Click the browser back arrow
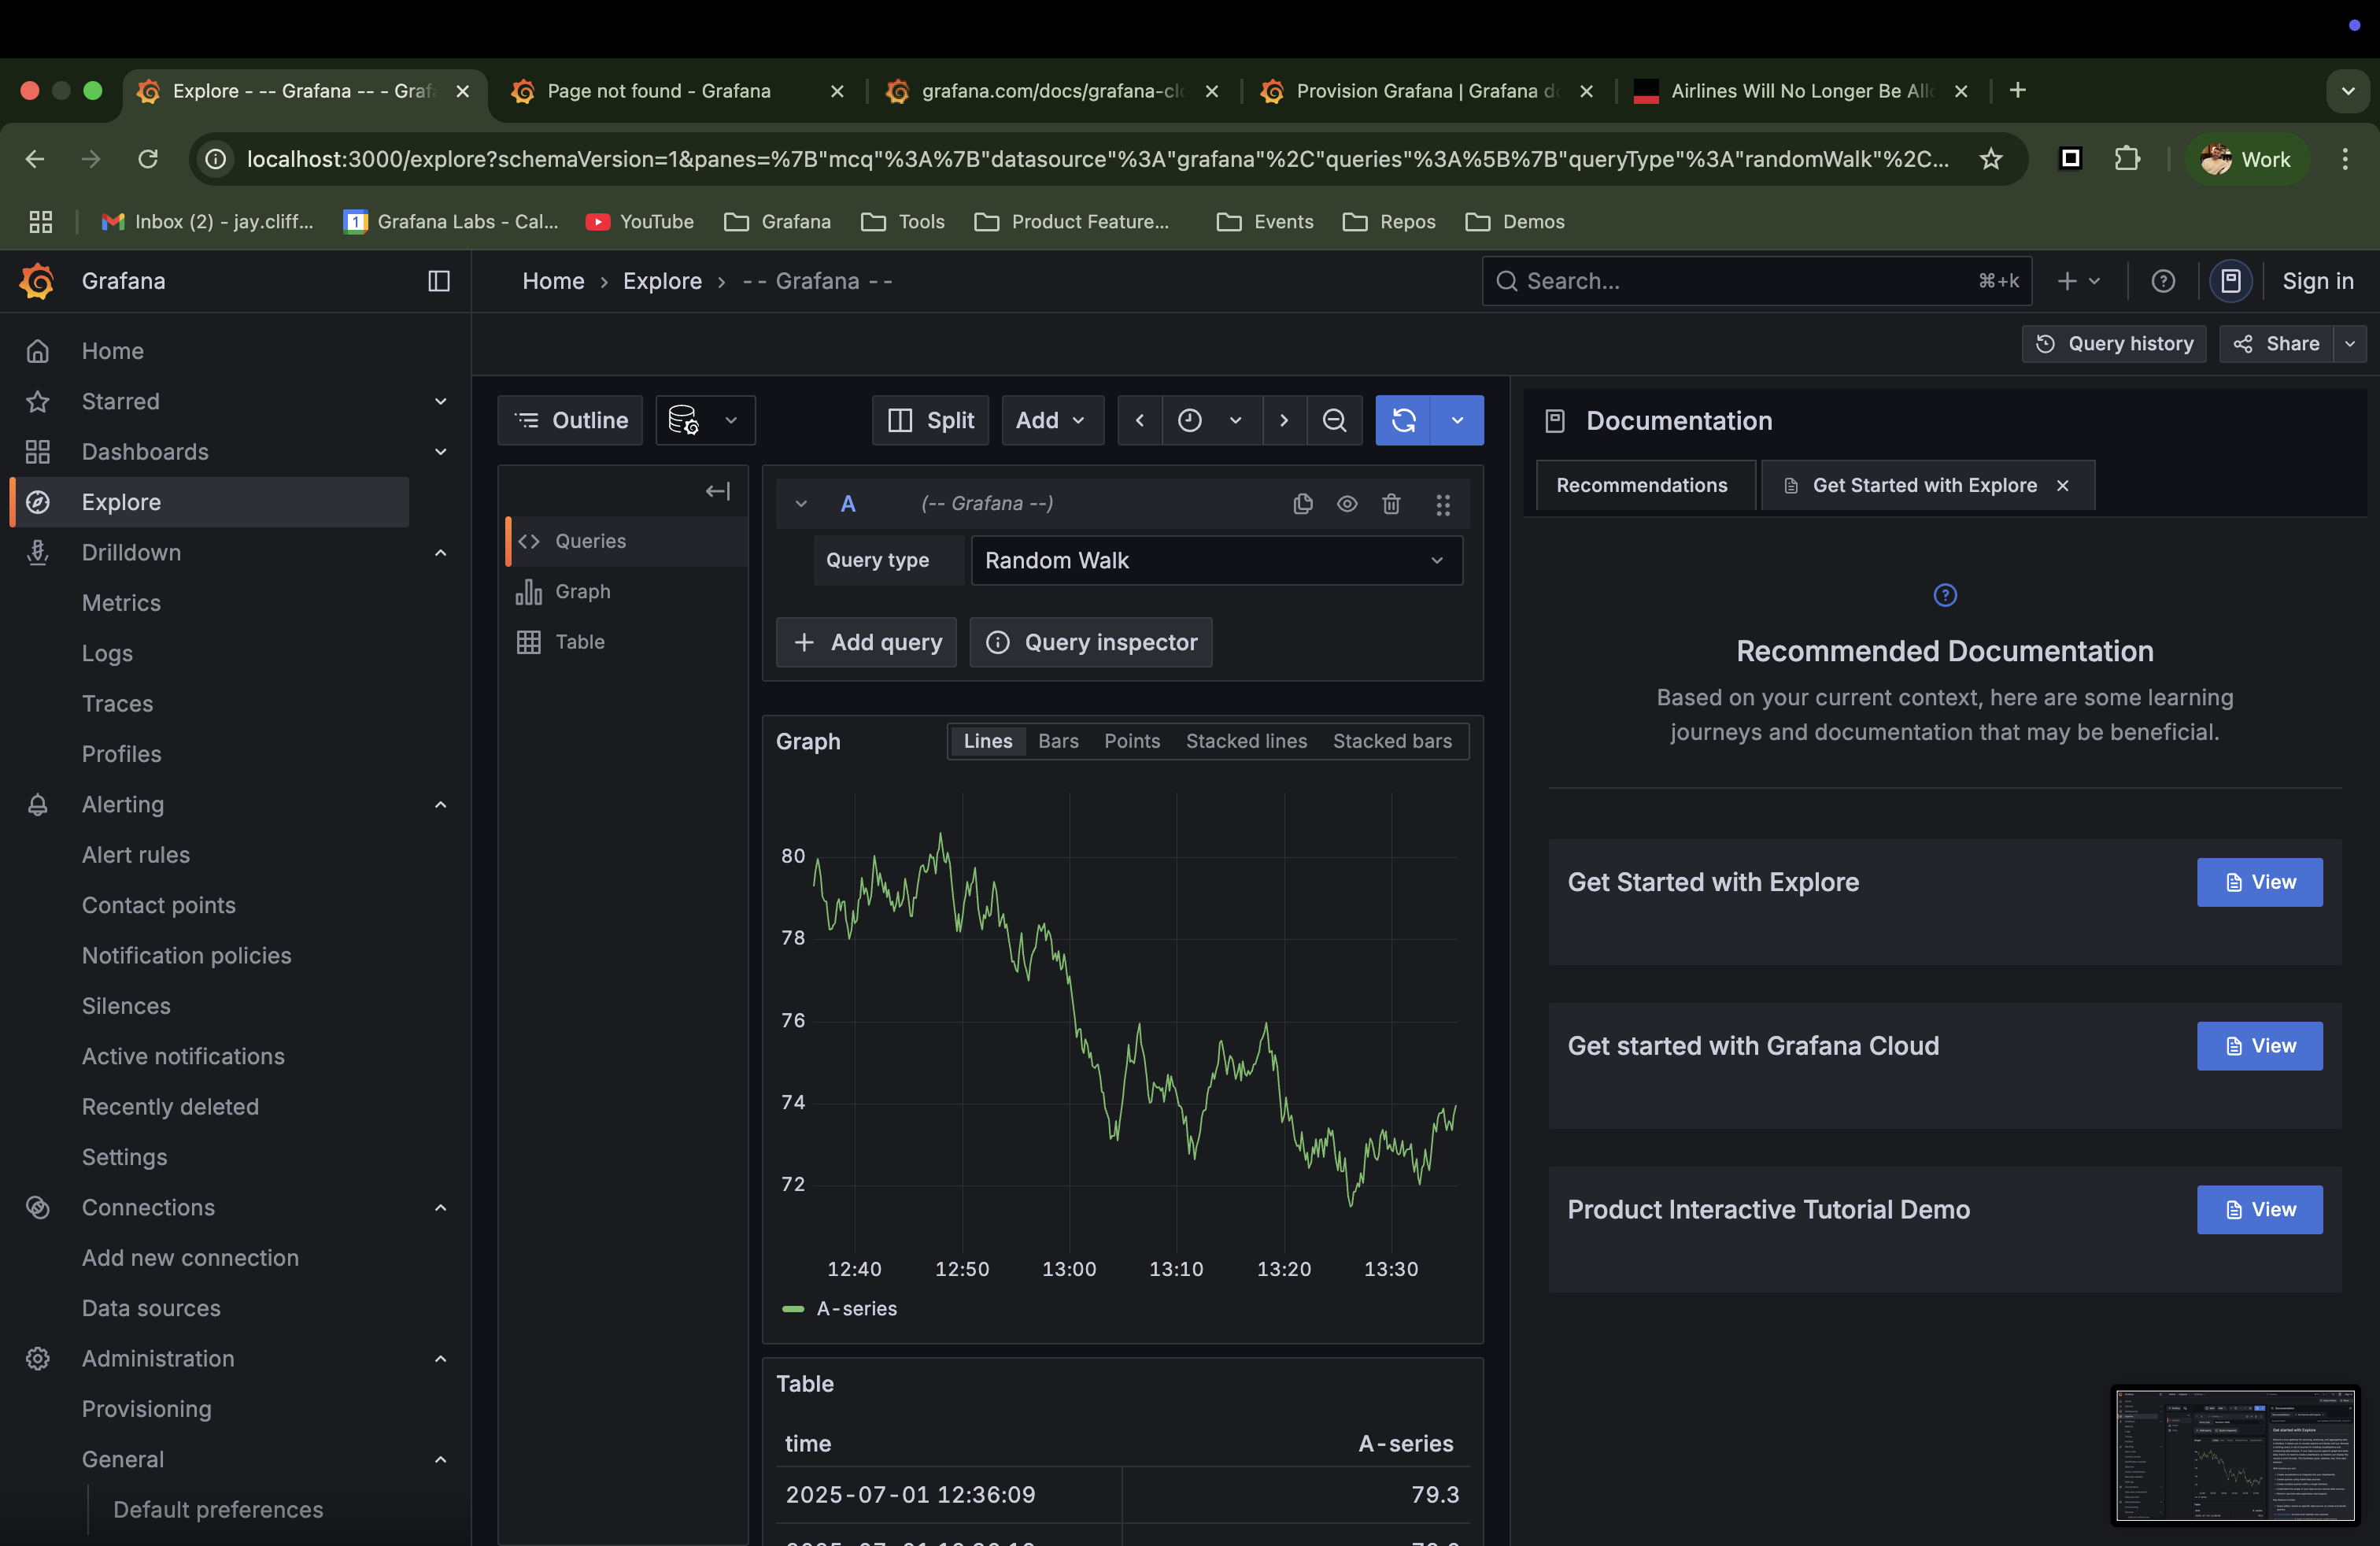Screen dimensions: 2380x1546 (35, 159)
